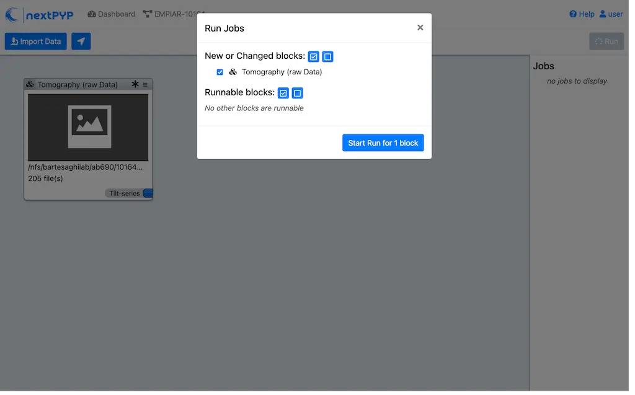Deselect all New or Changed blocks
This screenshot has width=635, height=395.
327,56
